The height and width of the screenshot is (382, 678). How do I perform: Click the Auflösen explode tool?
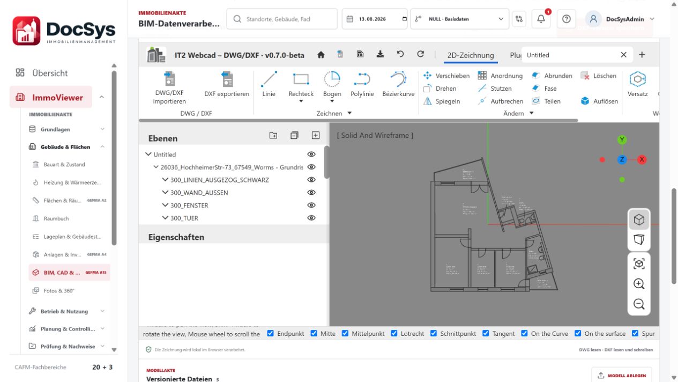point(599,101)
